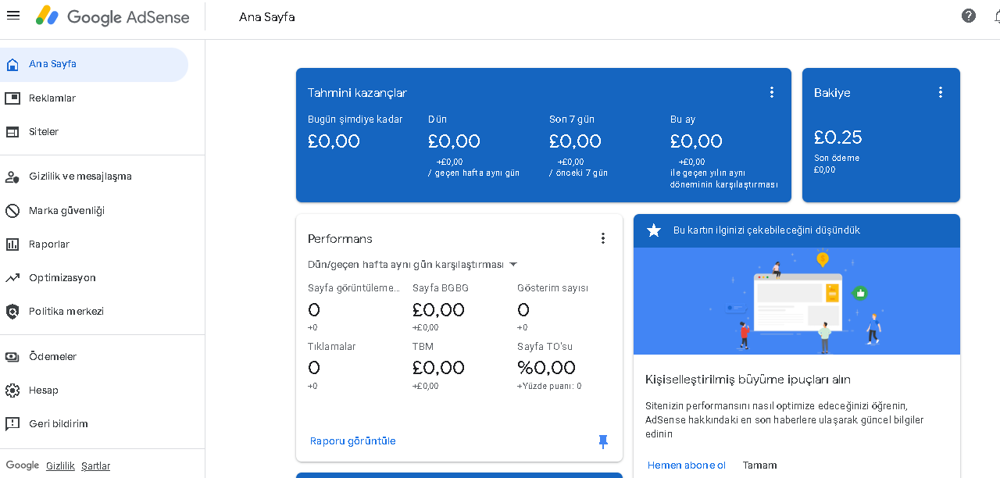This screenshot has height=478, width=1000.
Task: Click the Bakiye amount £0.25
Action: pos(837,137)
